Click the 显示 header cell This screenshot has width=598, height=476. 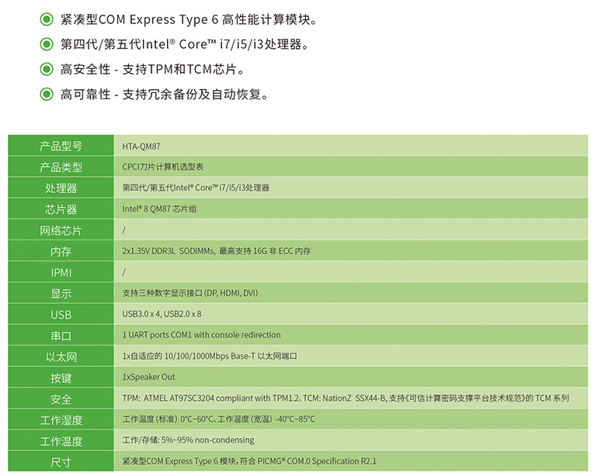click(61, 293)
